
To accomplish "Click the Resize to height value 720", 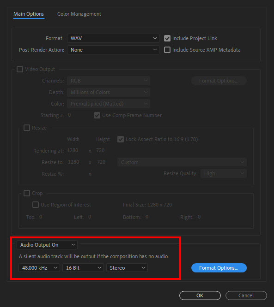I will pos(101,162).
